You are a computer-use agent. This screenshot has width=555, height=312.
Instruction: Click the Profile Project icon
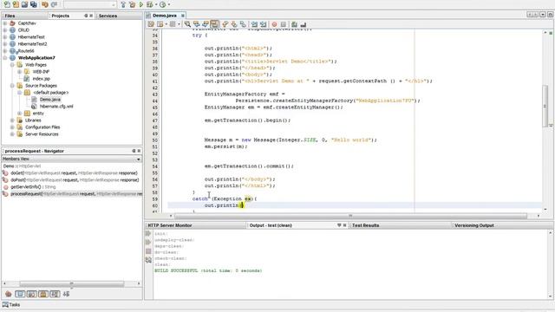tap(162, 4)
